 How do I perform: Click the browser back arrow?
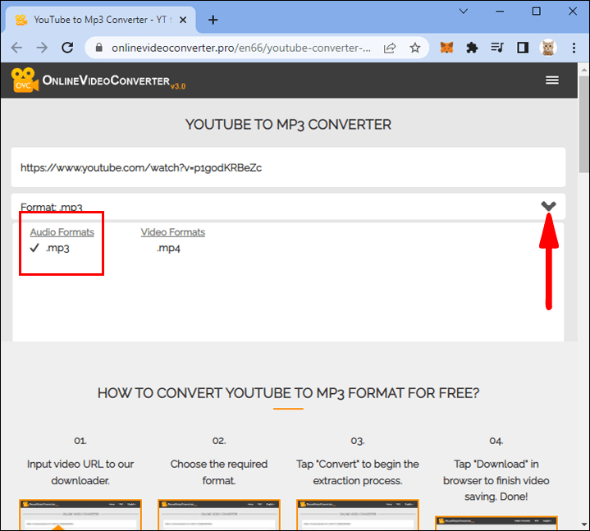[x=17, y=48]
